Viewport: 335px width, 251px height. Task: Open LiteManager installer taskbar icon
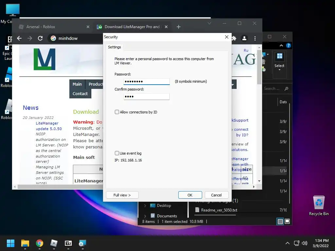click(82, 243)
